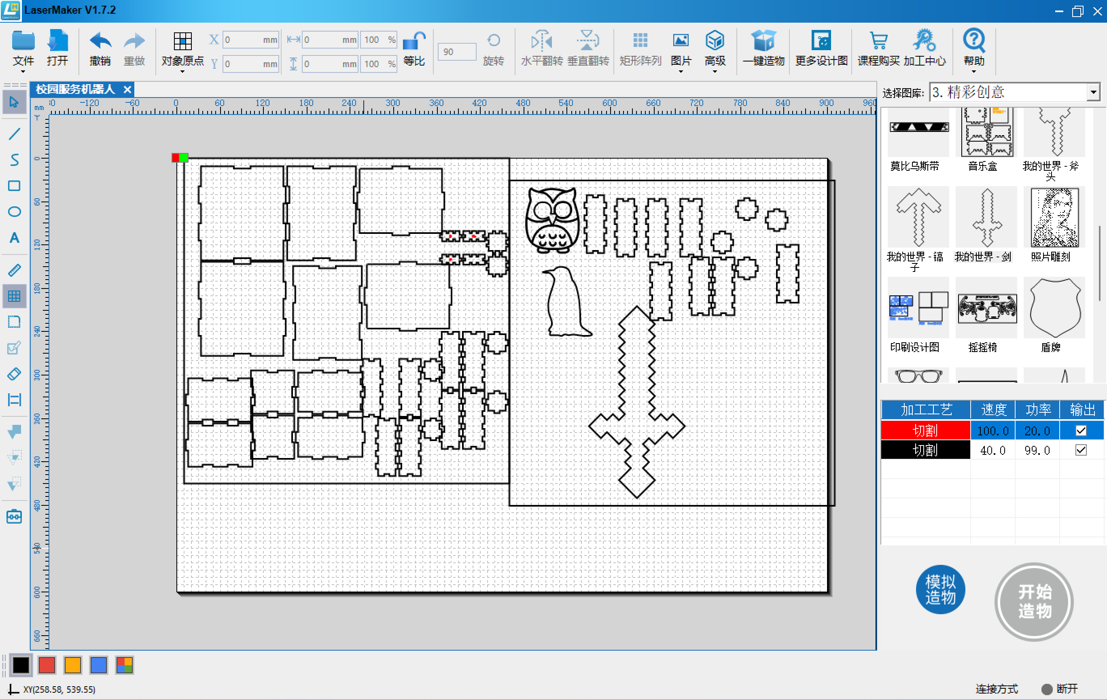Select the rectangle tool

pos(14,186)
